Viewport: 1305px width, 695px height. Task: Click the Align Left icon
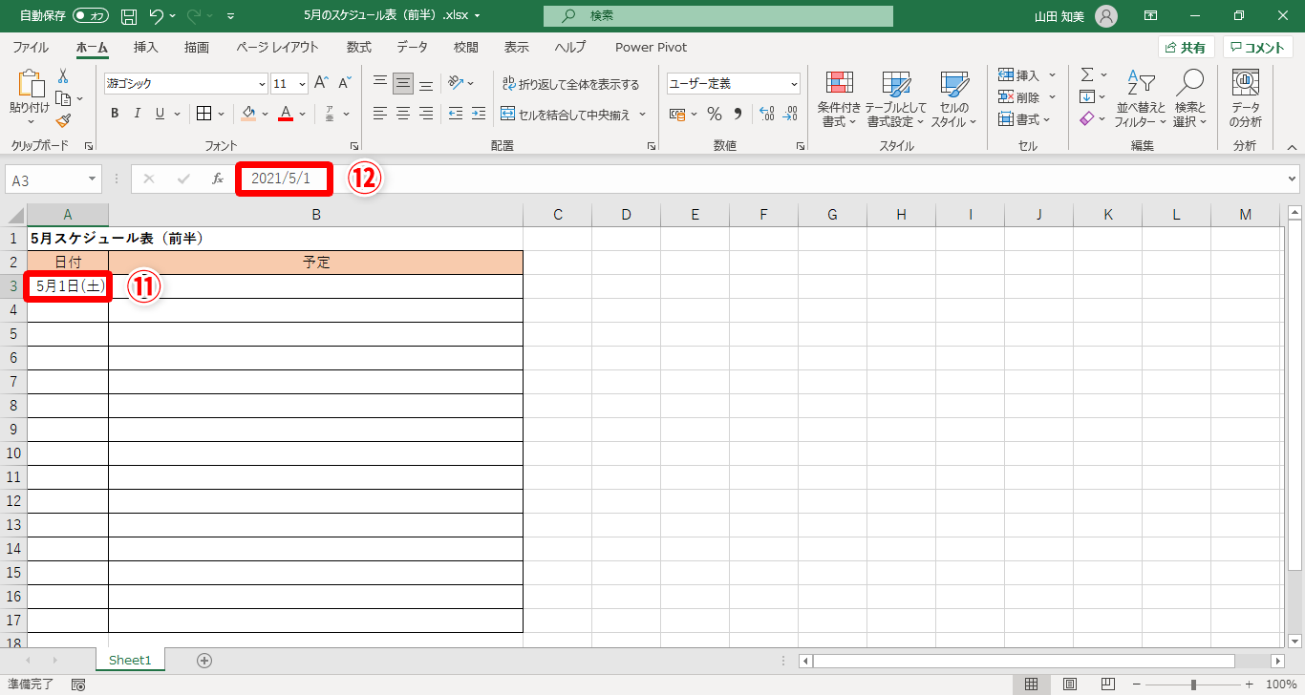(380, 114)
